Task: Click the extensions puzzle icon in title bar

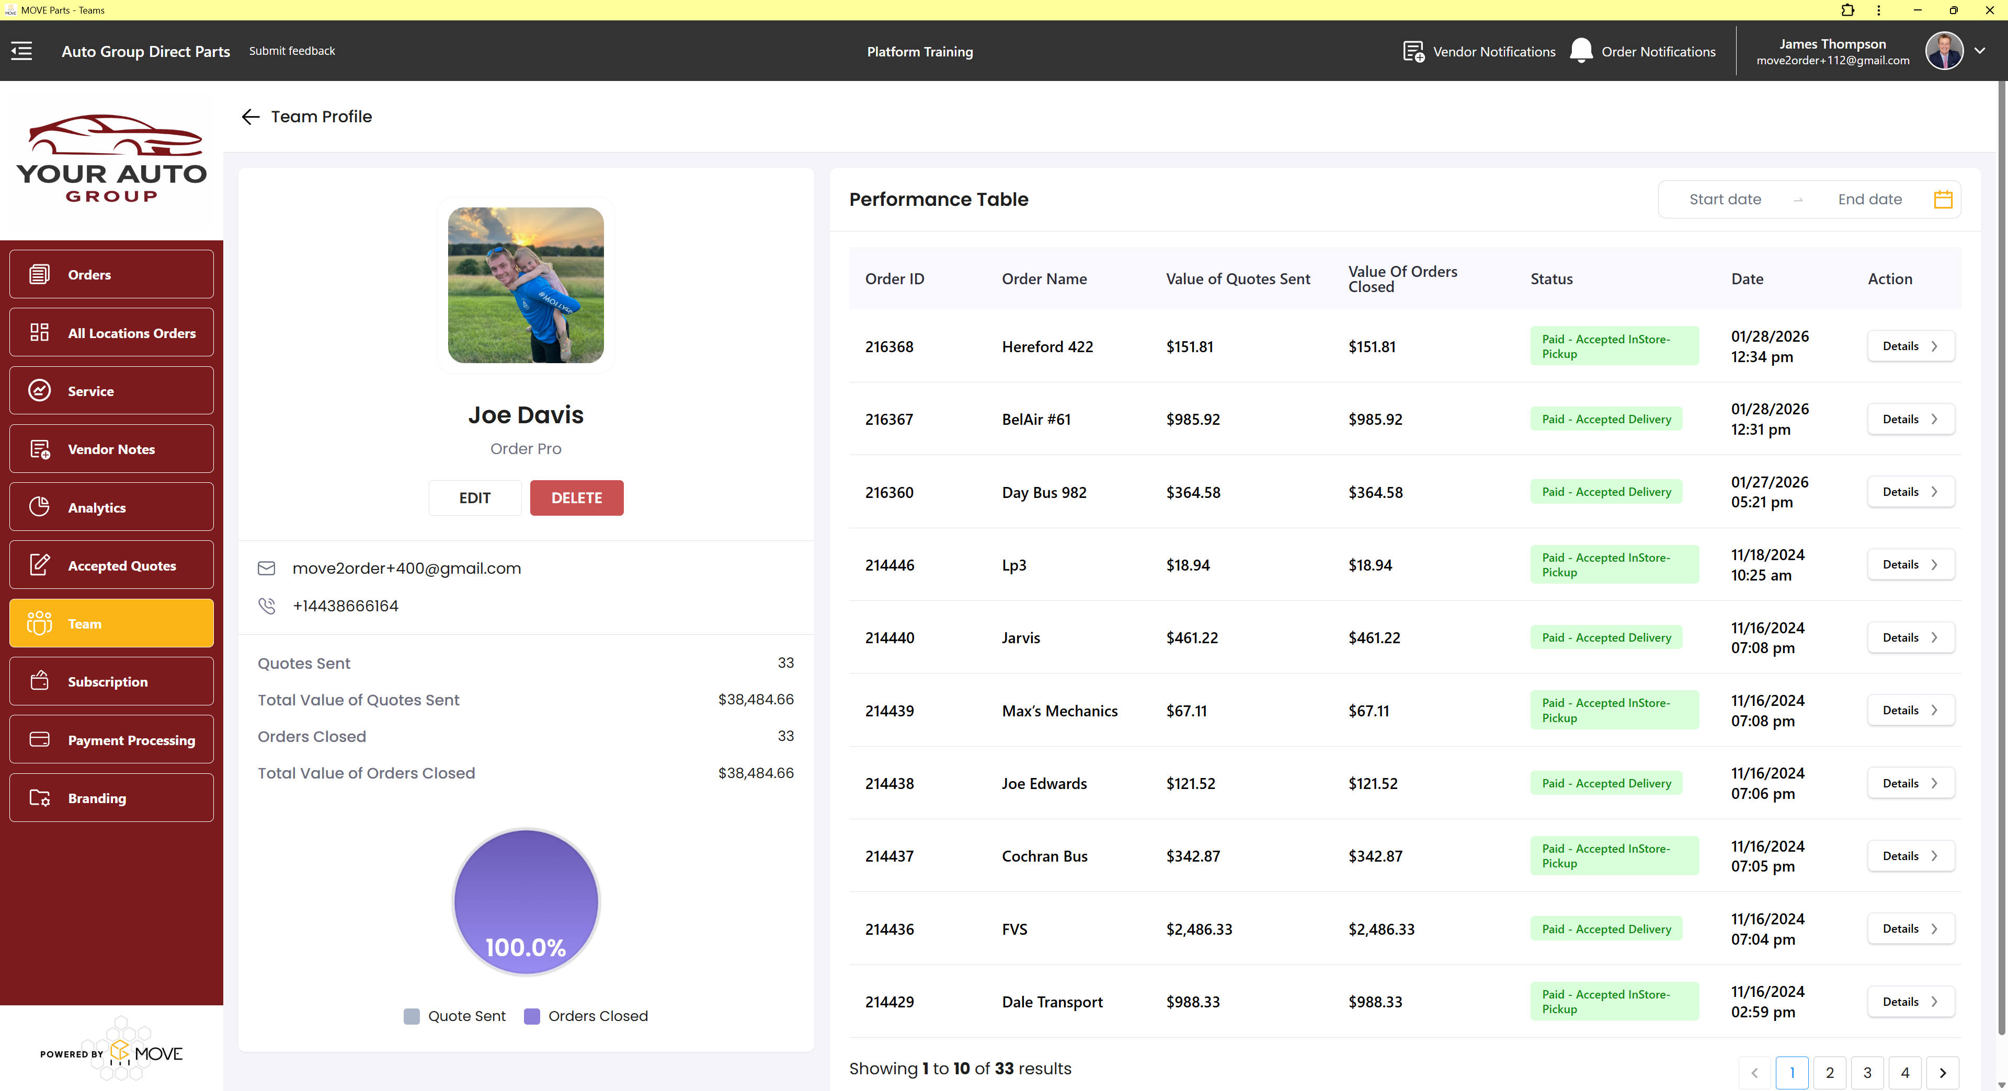Action: tap(1847, 10)
